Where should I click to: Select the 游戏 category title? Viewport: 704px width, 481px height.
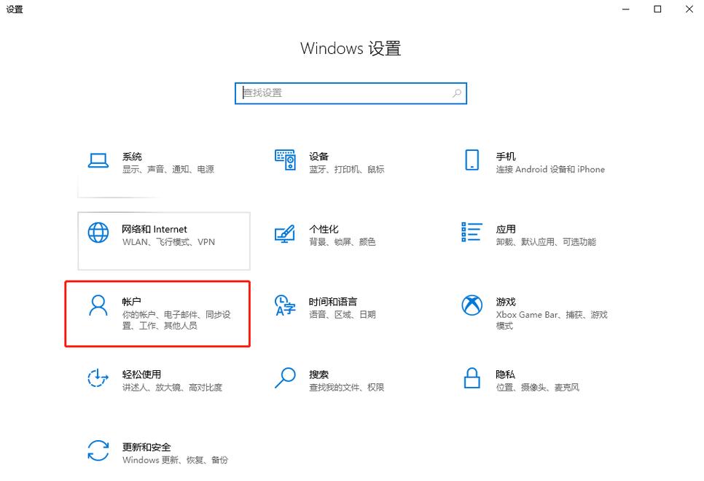[x=506, y=302]
